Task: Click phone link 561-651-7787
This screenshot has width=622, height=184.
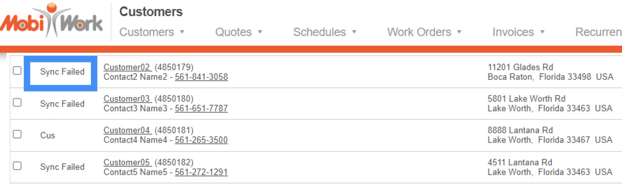Action: point(201,108)
